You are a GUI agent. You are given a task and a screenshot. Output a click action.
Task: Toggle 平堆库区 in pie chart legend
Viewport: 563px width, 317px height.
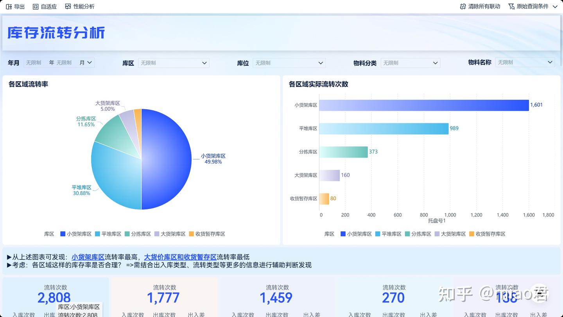pyautogui.click(x=108, y=234)
